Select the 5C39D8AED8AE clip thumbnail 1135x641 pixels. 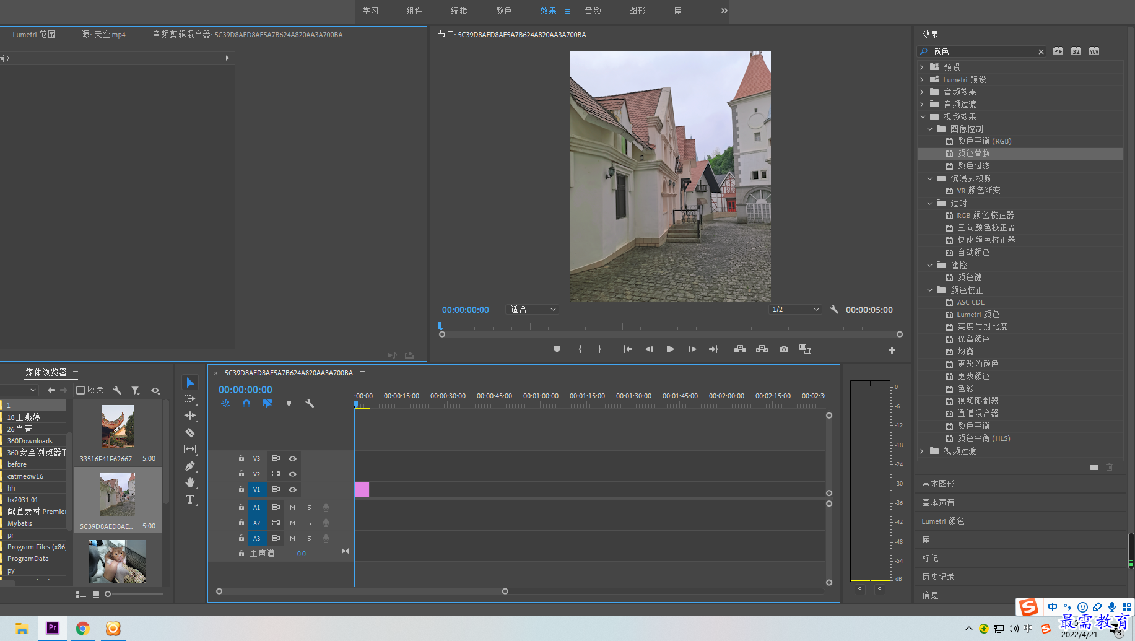point(118,494)
